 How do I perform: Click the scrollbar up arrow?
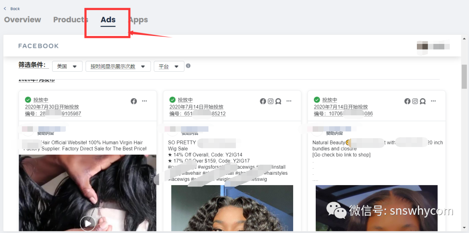click(x=464, y=38)
